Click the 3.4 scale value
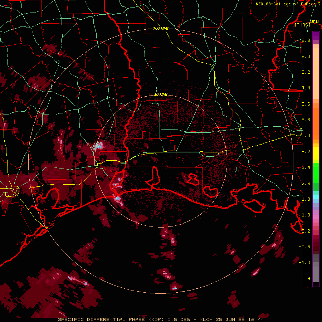 [306, 167]
